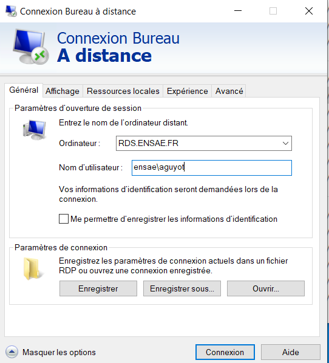Select the Général tab
329x363 pixels.
24,90
